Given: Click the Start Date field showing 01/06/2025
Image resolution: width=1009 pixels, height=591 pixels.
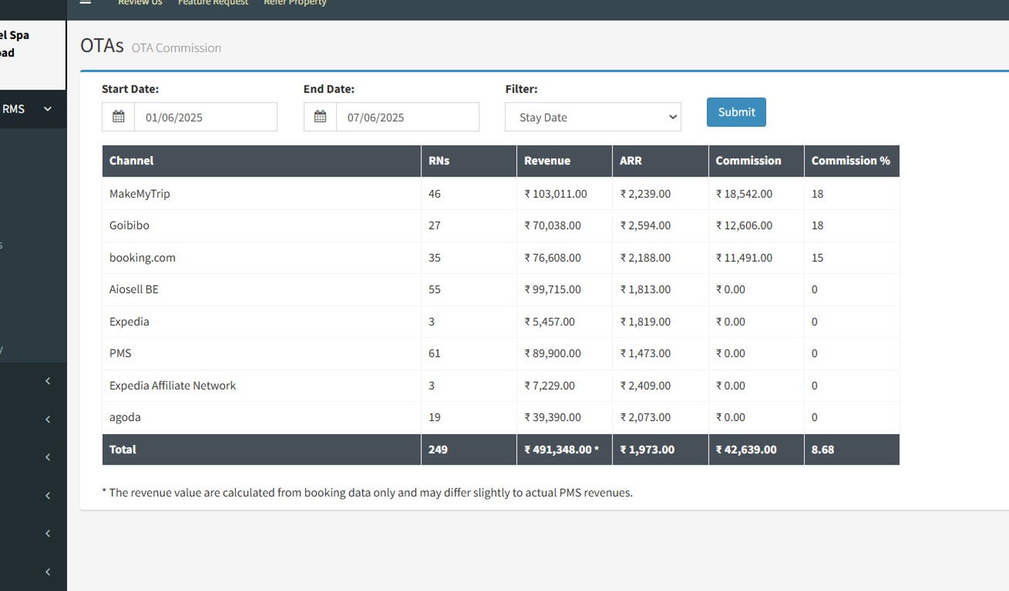Looking at the screenshot, I should click(x=206, y=117).
